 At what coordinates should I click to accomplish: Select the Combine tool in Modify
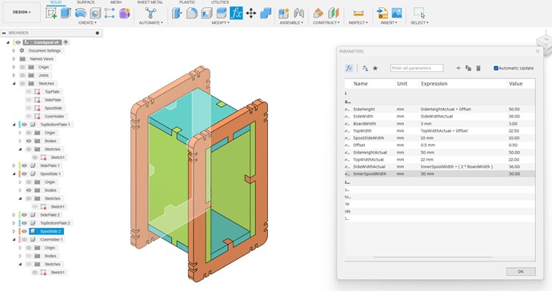tap(266, 14)
